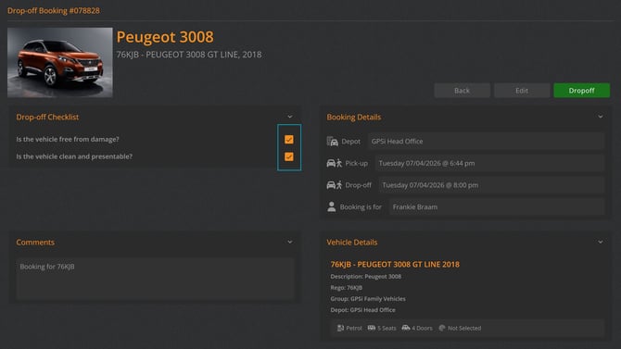The height and width of the screenshot is (349, 621).
Task: Click the Depot building-and-car icon
Action: pos(333,142)
